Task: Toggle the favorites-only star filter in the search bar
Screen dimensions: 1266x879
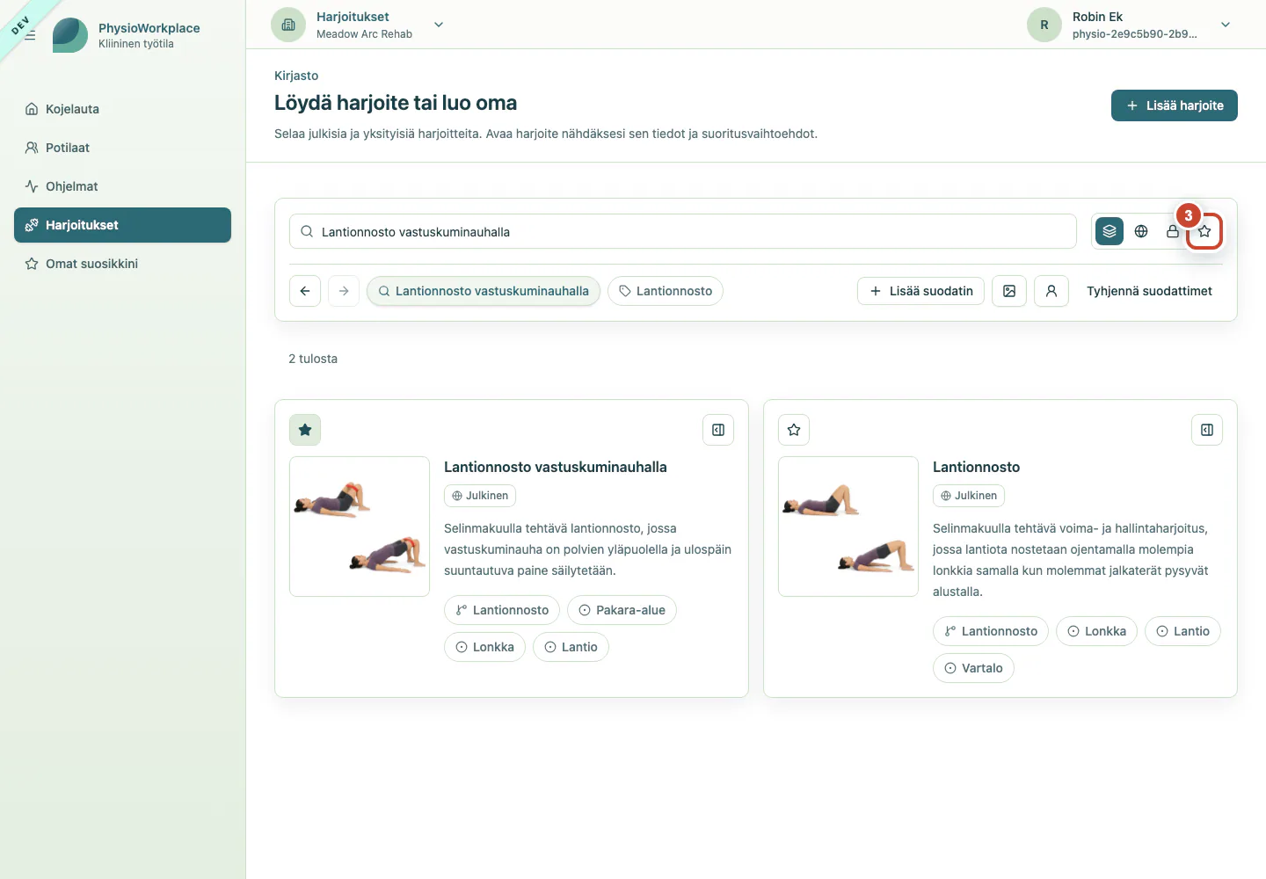Action: (x=1204, y=231)
